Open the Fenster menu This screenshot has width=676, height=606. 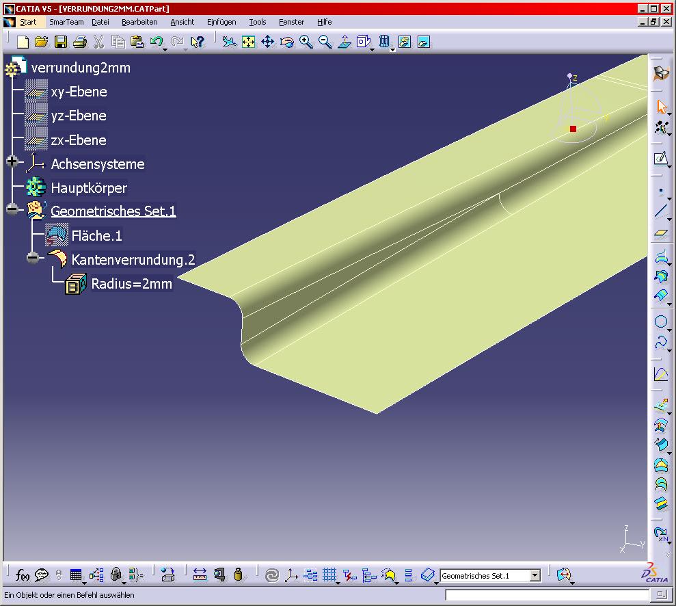[x=291, y=22]
